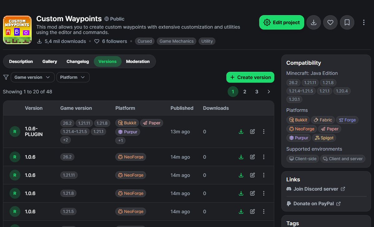
Task: Open the project more-options vertical dots menu
Action: pyautogui.click(x=364, y=22)
